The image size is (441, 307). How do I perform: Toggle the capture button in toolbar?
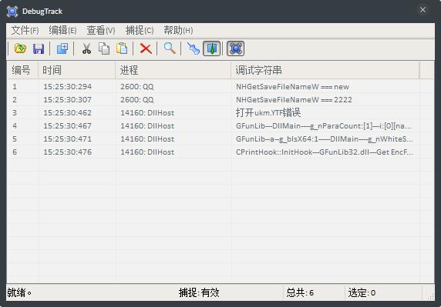click(235, 48)
